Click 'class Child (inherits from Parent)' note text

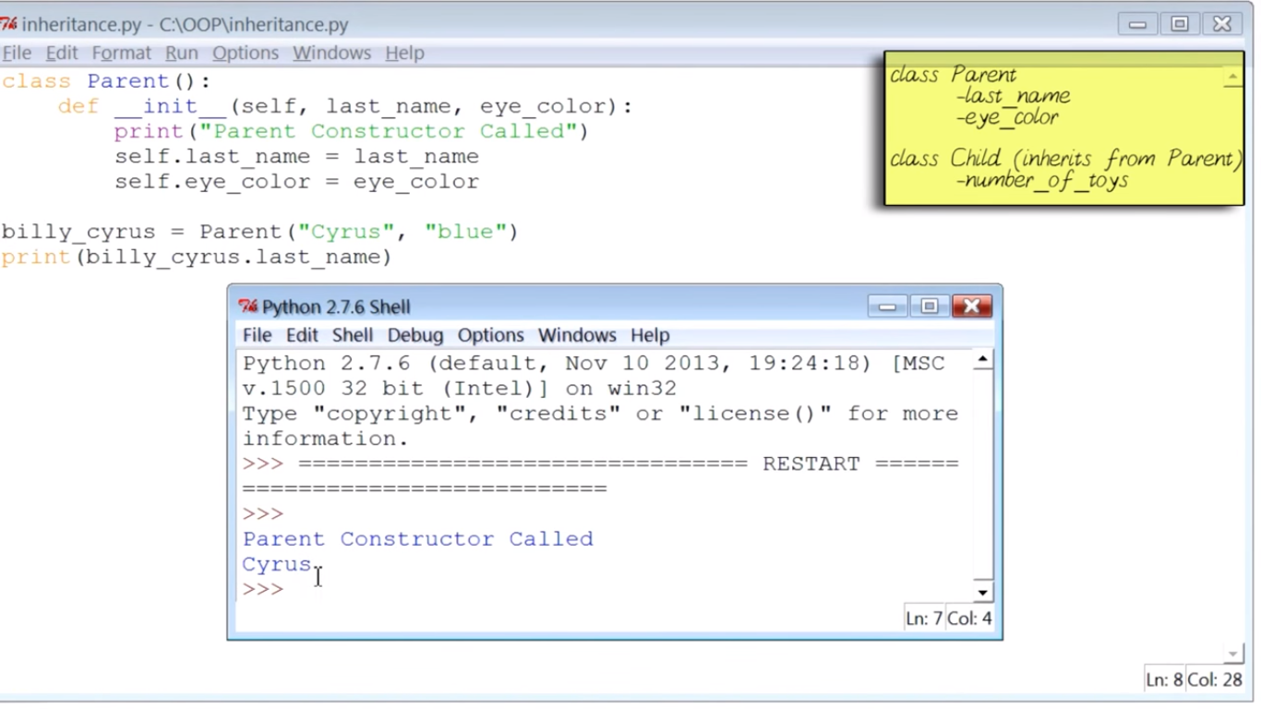pos(1064,158)
